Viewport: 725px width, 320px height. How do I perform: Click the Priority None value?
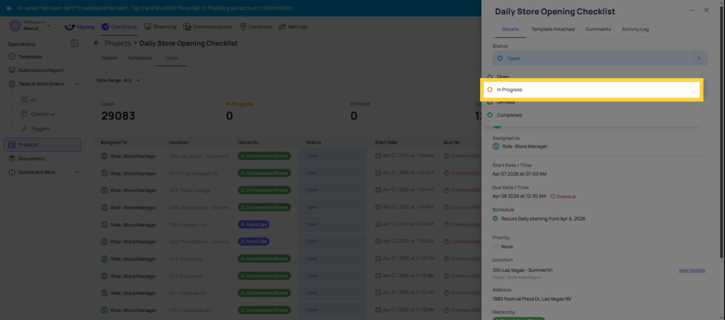pyautogui.click(x=507, y=247)
